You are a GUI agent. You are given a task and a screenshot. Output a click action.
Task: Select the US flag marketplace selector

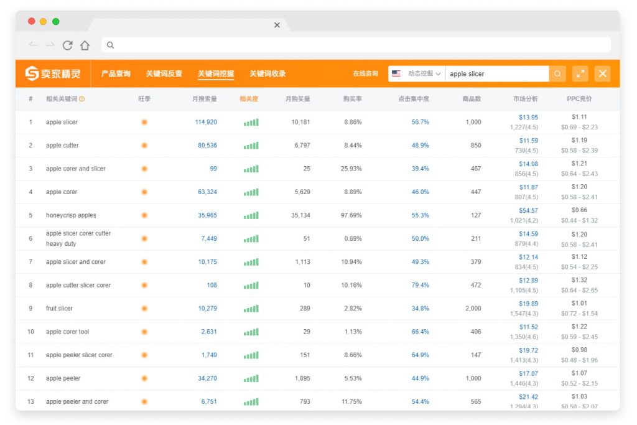tap(396, 73)
